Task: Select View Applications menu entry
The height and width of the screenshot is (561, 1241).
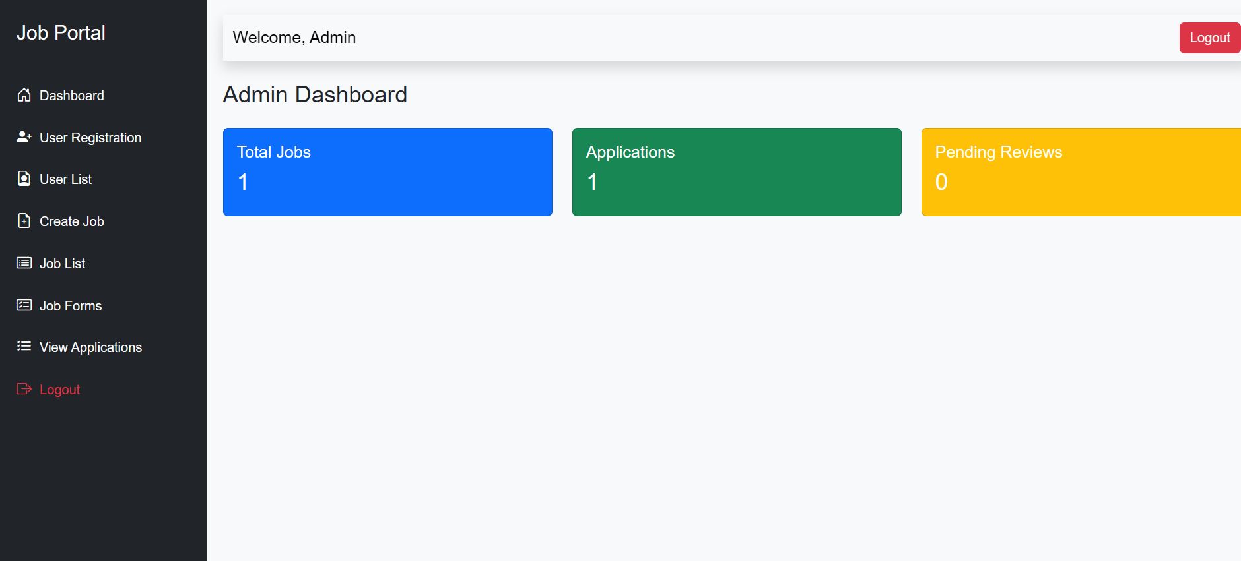Action: pyautogui.click(x=90, y=347)
